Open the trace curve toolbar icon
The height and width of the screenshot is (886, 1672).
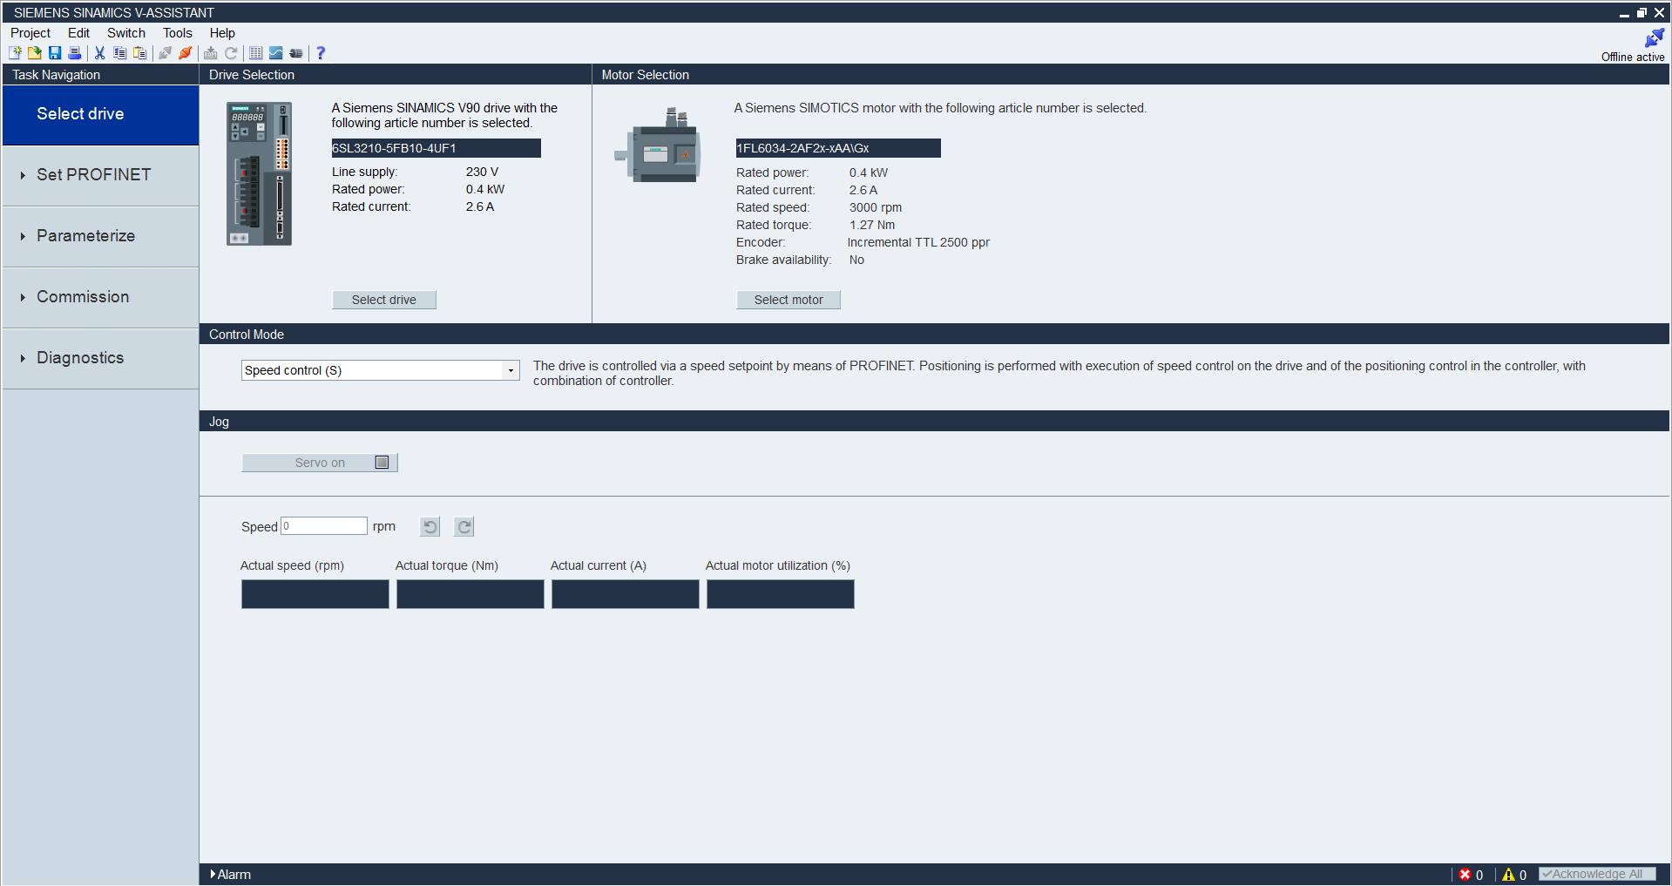276,53
